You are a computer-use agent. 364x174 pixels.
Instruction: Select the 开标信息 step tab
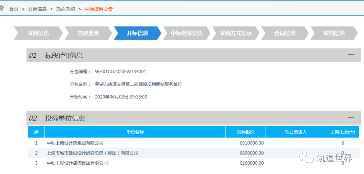tap(138, 33)
